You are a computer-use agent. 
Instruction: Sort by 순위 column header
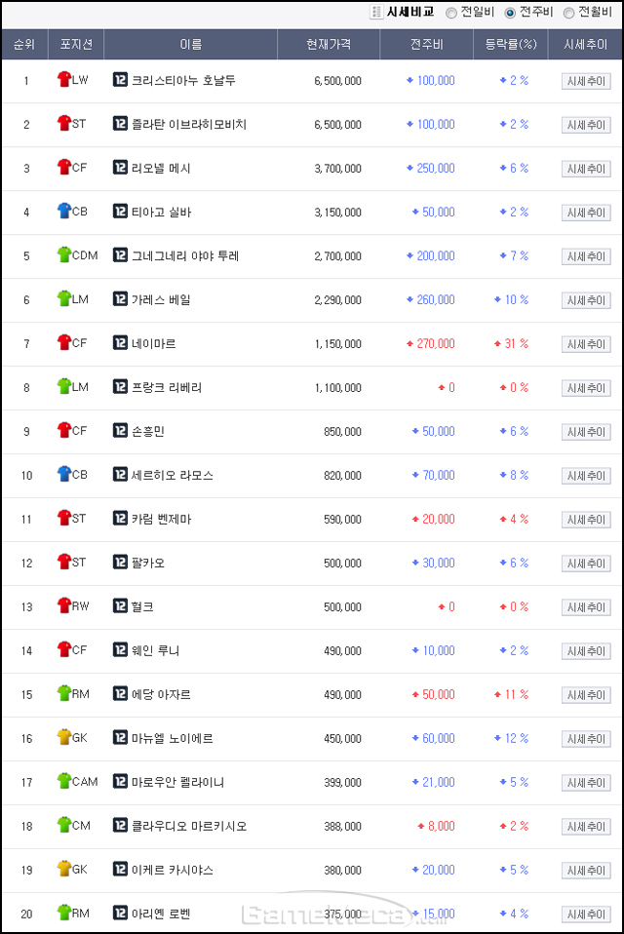pos(24,44)
